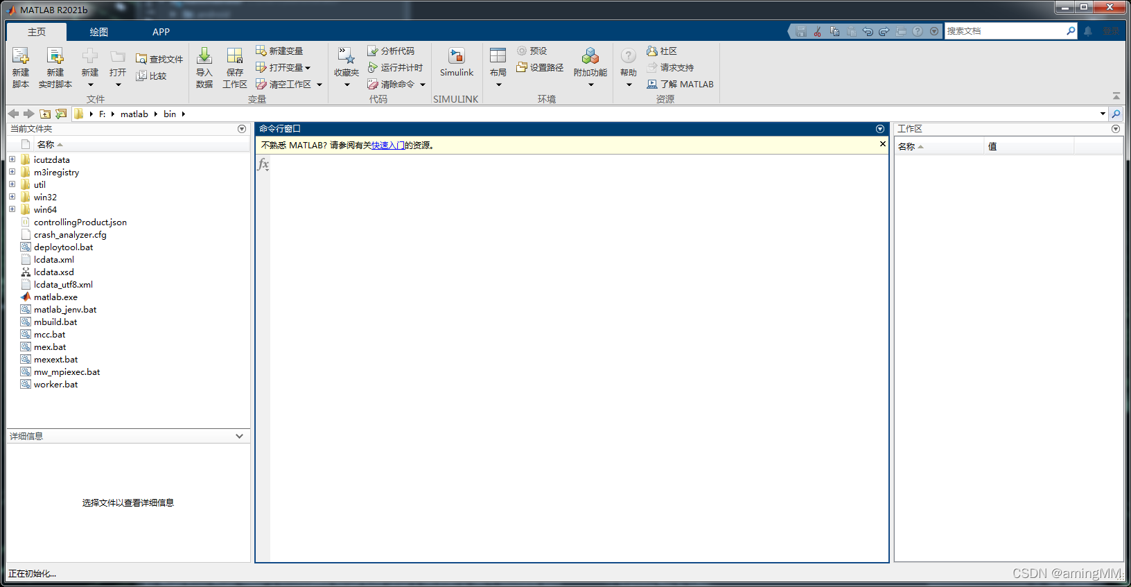
Task: Click 分析代码 (Analyze Code)
Action: 391,51
